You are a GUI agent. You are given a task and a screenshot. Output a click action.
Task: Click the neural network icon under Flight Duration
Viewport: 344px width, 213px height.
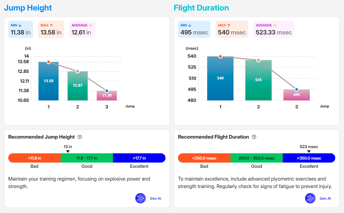pyautogui.click(x=310, y=198)
